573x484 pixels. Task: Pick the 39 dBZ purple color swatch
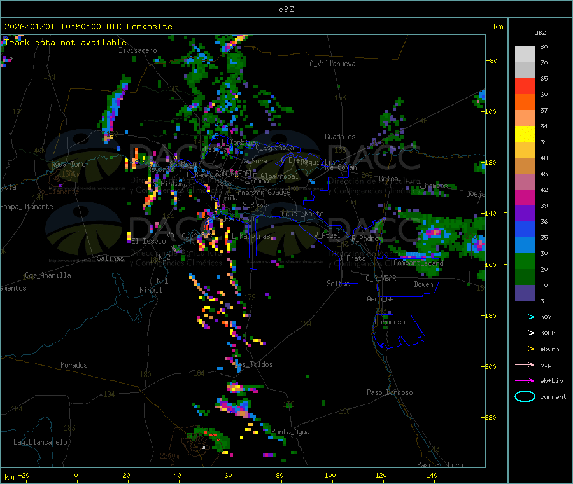coord(525,214)
